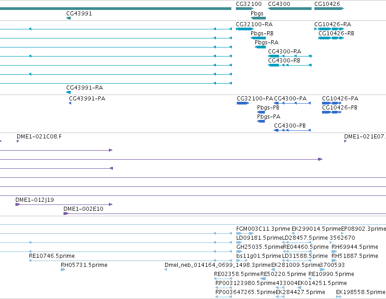Viewport: 386px width, 299px height.
Task: Select the Pbgs gene feature
Action: [x=258, y=18]
